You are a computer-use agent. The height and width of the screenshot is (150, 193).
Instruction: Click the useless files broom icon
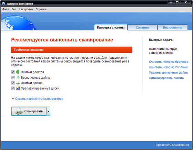click(x=18, y=77)
